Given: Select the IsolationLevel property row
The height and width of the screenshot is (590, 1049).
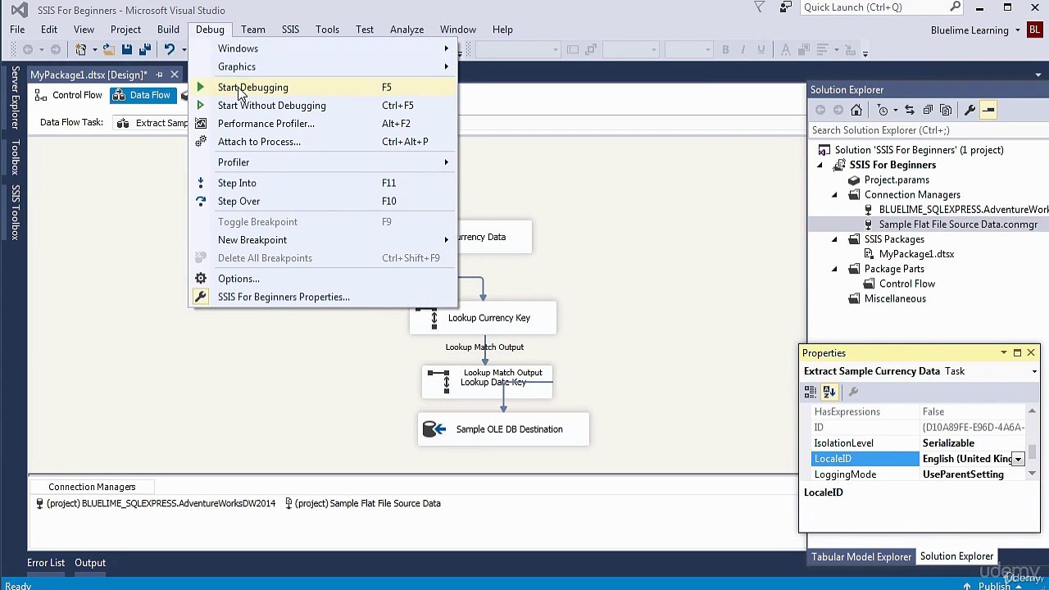Looking at the screenshot, I should (920, 443).
